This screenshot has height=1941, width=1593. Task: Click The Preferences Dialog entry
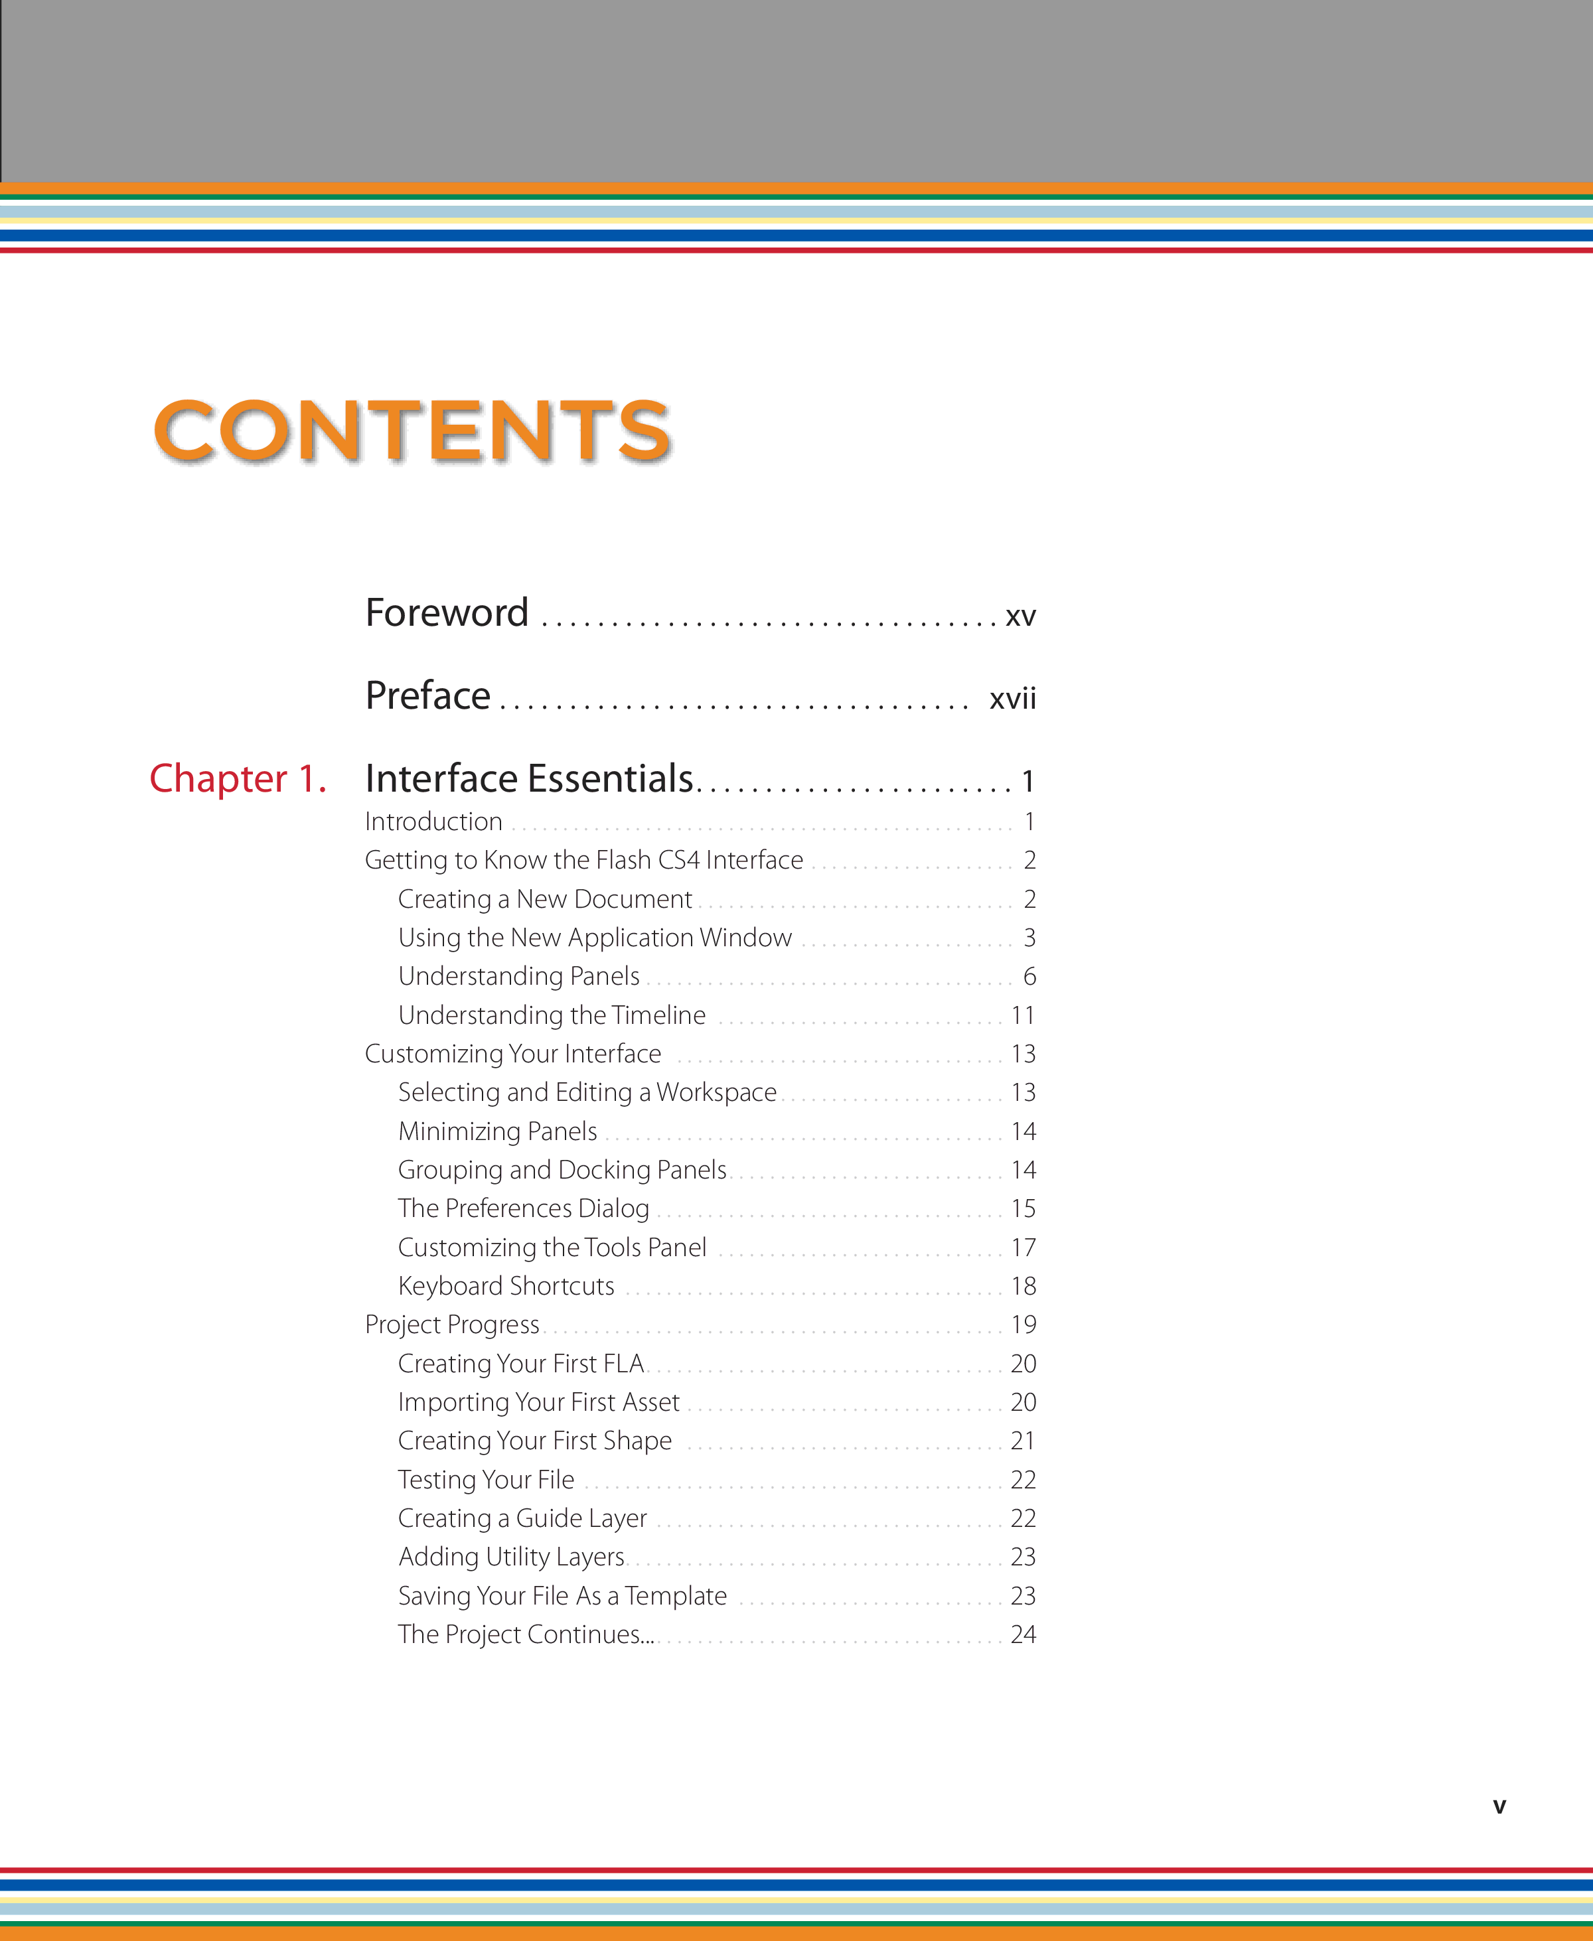(x=523, y=1209)
